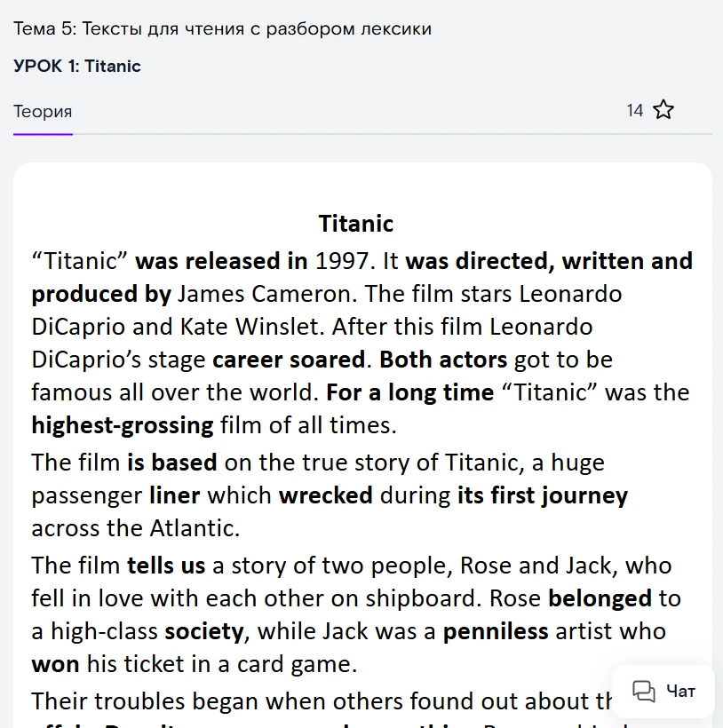
Task: Click the number 14 rating count
Action: (x=634, y=110)
